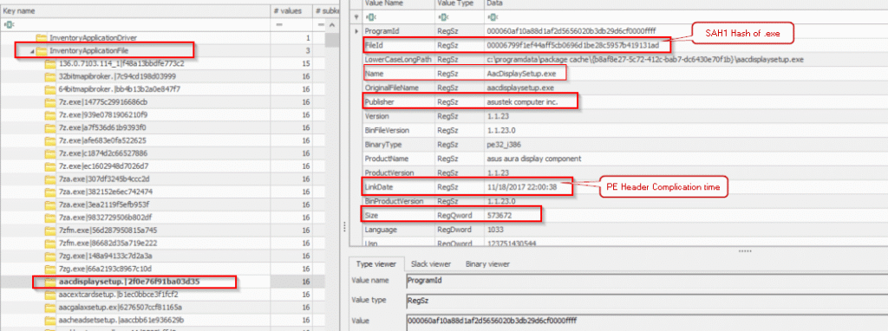Screen dimensions: 888x331
Task: Click folder icon of 7z.exe|14775c29916686cb
Action: [49, 102]
